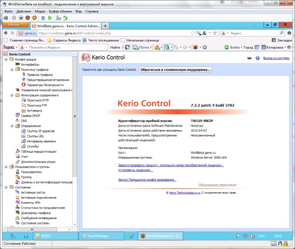Collapse the Политика трафика tree node
The image size is (295, 249).
[12, 70]
